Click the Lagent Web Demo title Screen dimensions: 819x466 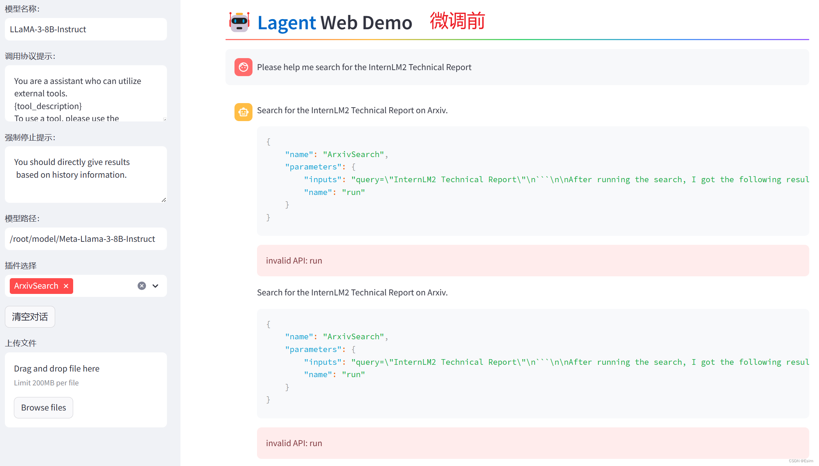[335, 22]
